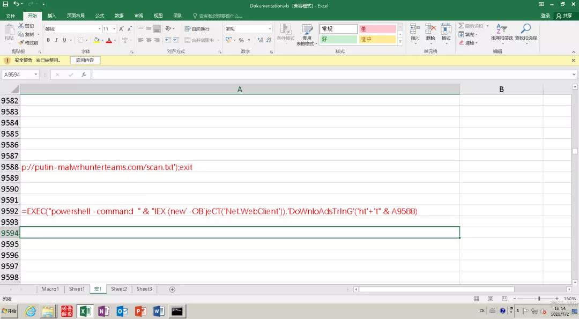Switch to the Formulas (公式) tab

(x=100, y=16)
